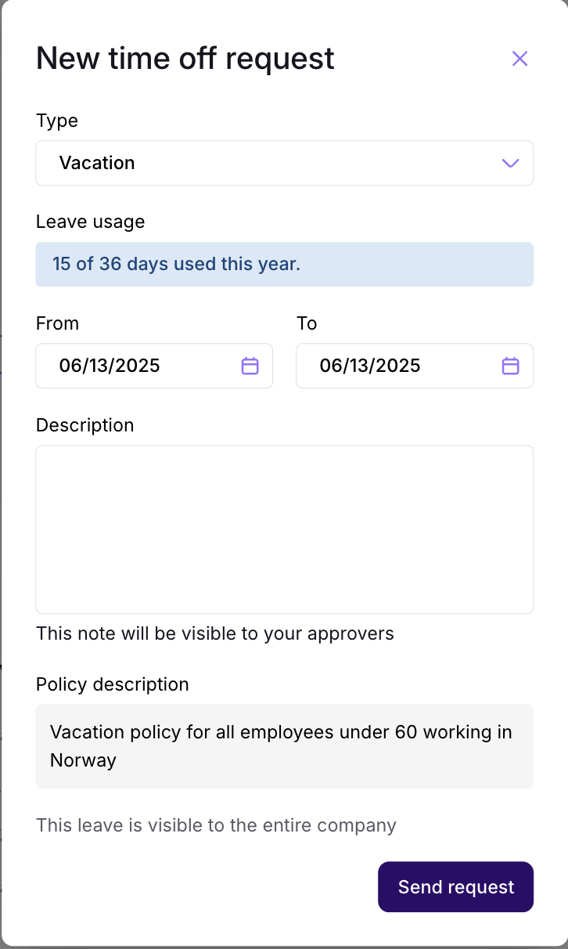This screenshot has width=568, height=949.
Task: Focus the Description text area
Action: [284, 529]
